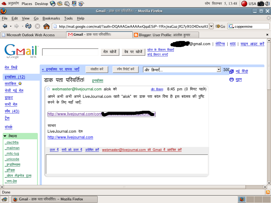Click the Firefox Back arrow button
Image resolution: width=271 pixels, height=203 pixels.
pos(5,26)
